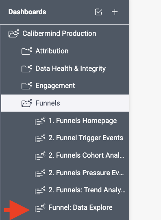Click the dashboard icon beside 1. Funnels Homepage
This screenshot has height=220, width=161.
pos(40,121)
